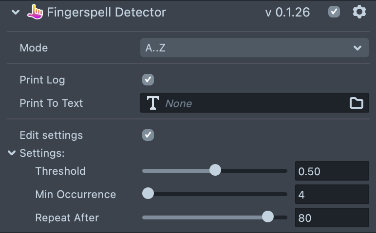Collapse the Settings section
The width and height of the screenshot is (376, 233).
pos(12,153)
